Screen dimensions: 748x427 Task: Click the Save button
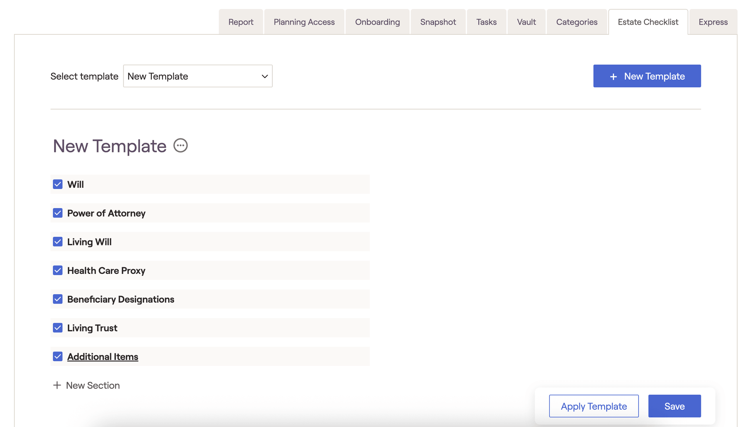point(674,406)
